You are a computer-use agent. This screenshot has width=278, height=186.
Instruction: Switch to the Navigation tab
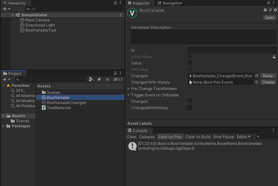[x=169, y=3]
